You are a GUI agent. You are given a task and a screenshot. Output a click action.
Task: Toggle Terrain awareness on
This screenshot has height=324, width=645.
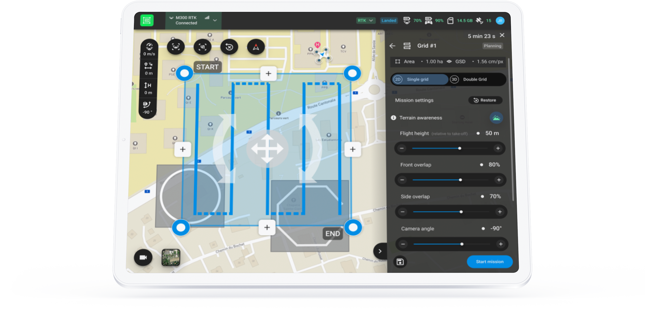496,118
